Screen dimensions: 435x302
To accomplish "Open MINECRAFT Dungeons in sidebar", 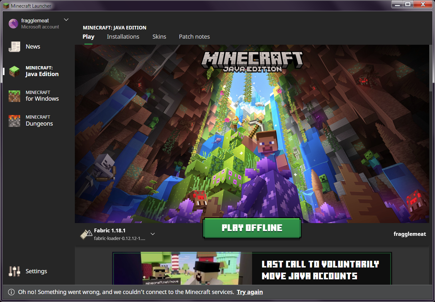I will (x=39, y=120).
